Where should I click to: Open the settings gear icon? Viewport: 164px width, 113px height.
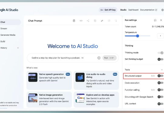pyautogui.click(x=162, y=10)
